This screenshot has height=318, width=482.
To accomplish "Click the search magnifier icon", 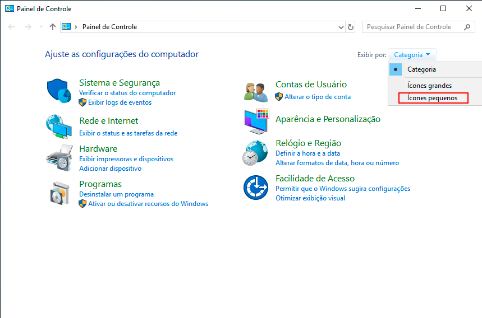I will point(467,27).
